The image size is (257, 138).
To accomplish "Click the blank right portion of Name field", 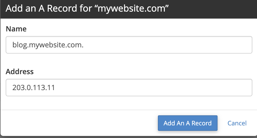I will (181, 45).
